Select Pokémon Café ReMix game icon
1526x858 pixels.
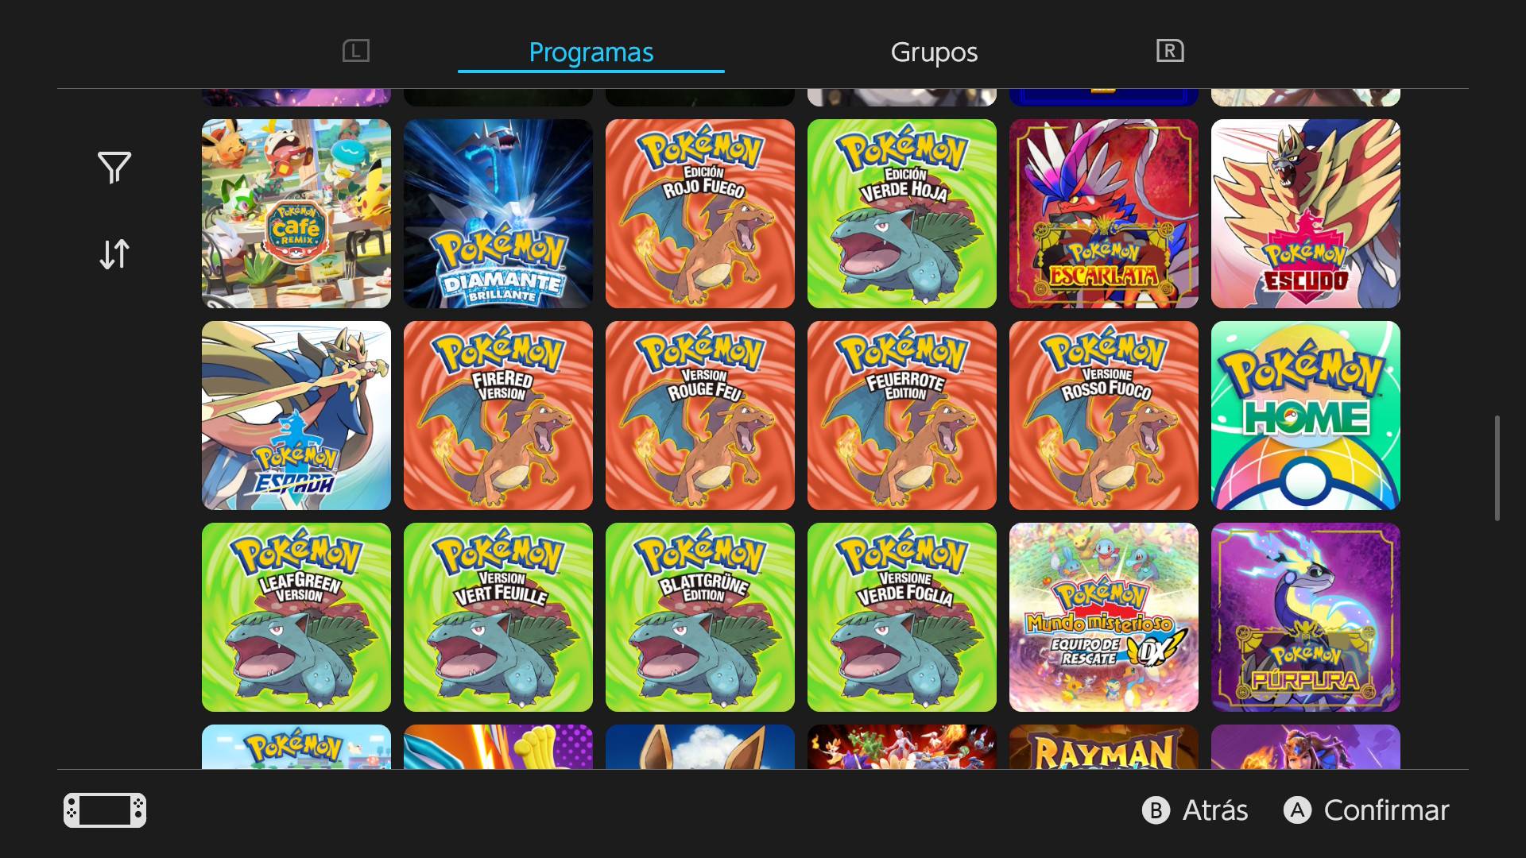[296, 214]
